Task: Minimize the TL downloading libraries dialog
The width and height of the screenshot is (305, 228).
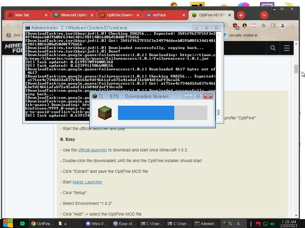Action: [188, 96]
